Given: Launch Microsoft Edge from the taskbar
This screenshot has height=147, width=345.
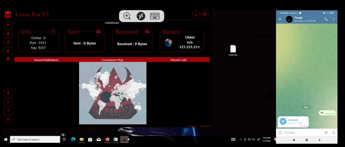Looking at the screenshot, I should (73, 139).
